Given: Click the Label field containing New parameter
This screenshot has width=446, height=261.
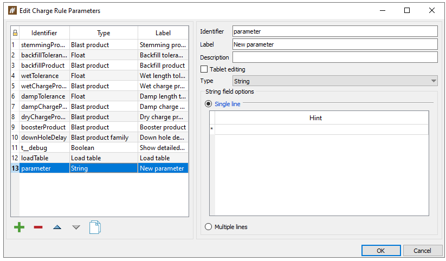Looking at the screenshot, I should pyautogui.click(x=334, y=44).
